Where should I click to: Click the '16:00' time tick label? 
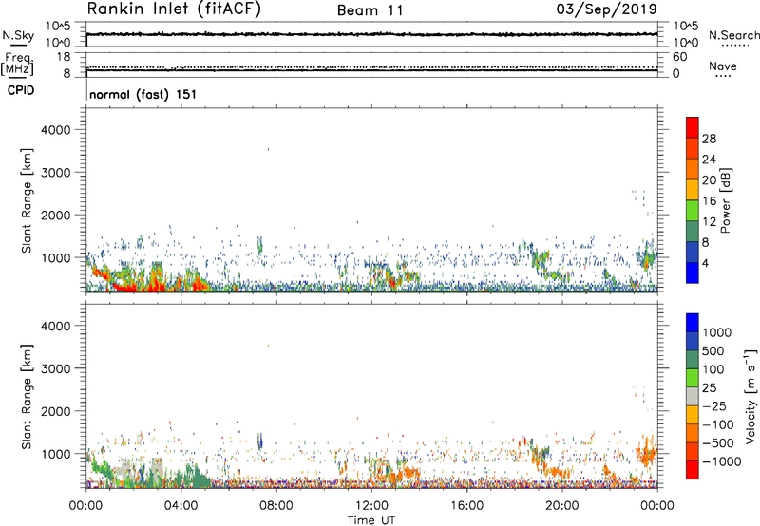coord(467,506)
